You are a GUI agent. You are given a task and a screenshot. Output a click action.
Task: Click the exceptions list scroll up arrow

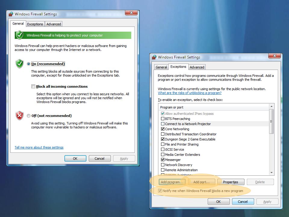point(272,106)
